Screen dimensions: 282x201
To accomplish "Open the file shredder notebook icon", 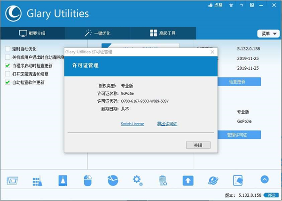I will [x=238, y=180].
